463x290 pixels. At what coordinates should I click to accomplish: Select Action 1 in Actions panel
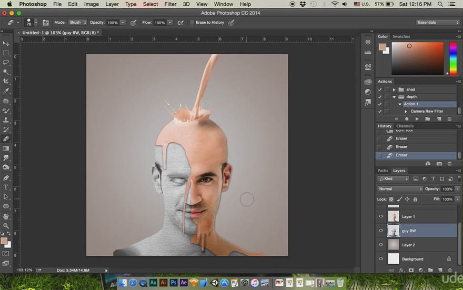pos(411,104)
